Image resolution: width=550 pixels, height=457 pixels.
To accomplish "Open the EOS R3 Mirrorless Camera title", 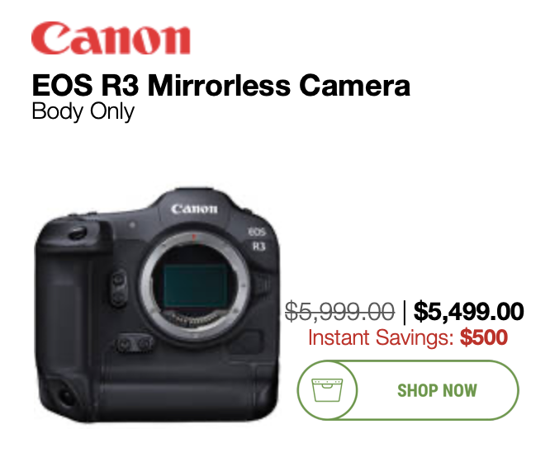I will tap(221, 86).
